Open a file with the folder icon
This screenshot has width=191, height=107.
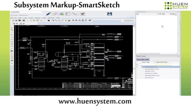[16, 21]
